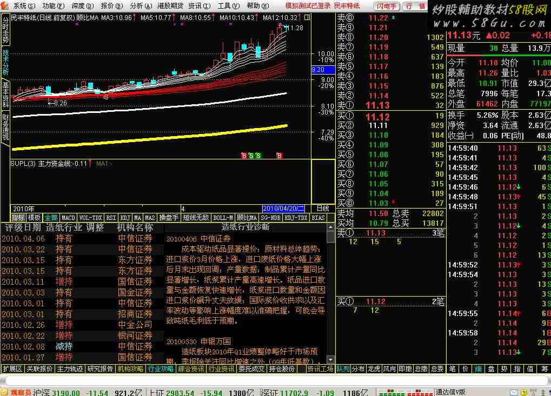Switch indicator to 顾比MA
Viewport: 551px width, 396px height.
[x=247, y=218]
